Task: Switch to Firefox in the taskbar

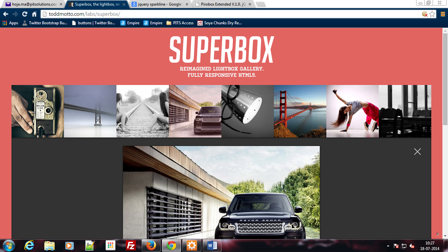Action: [151, 245]
